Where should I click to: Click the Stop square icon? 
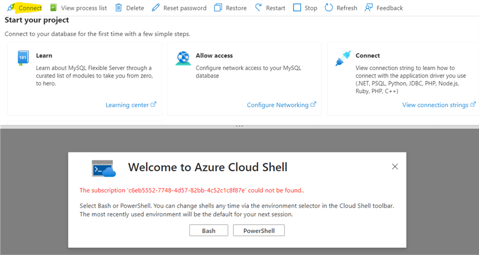tap(297, 8)
